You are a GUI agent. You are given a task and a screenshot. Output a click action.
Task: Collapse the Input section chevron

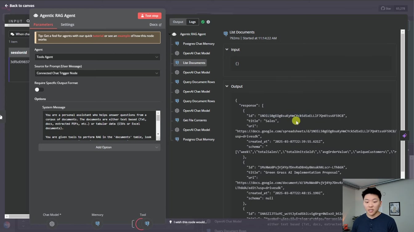click(x=227, y=49)
